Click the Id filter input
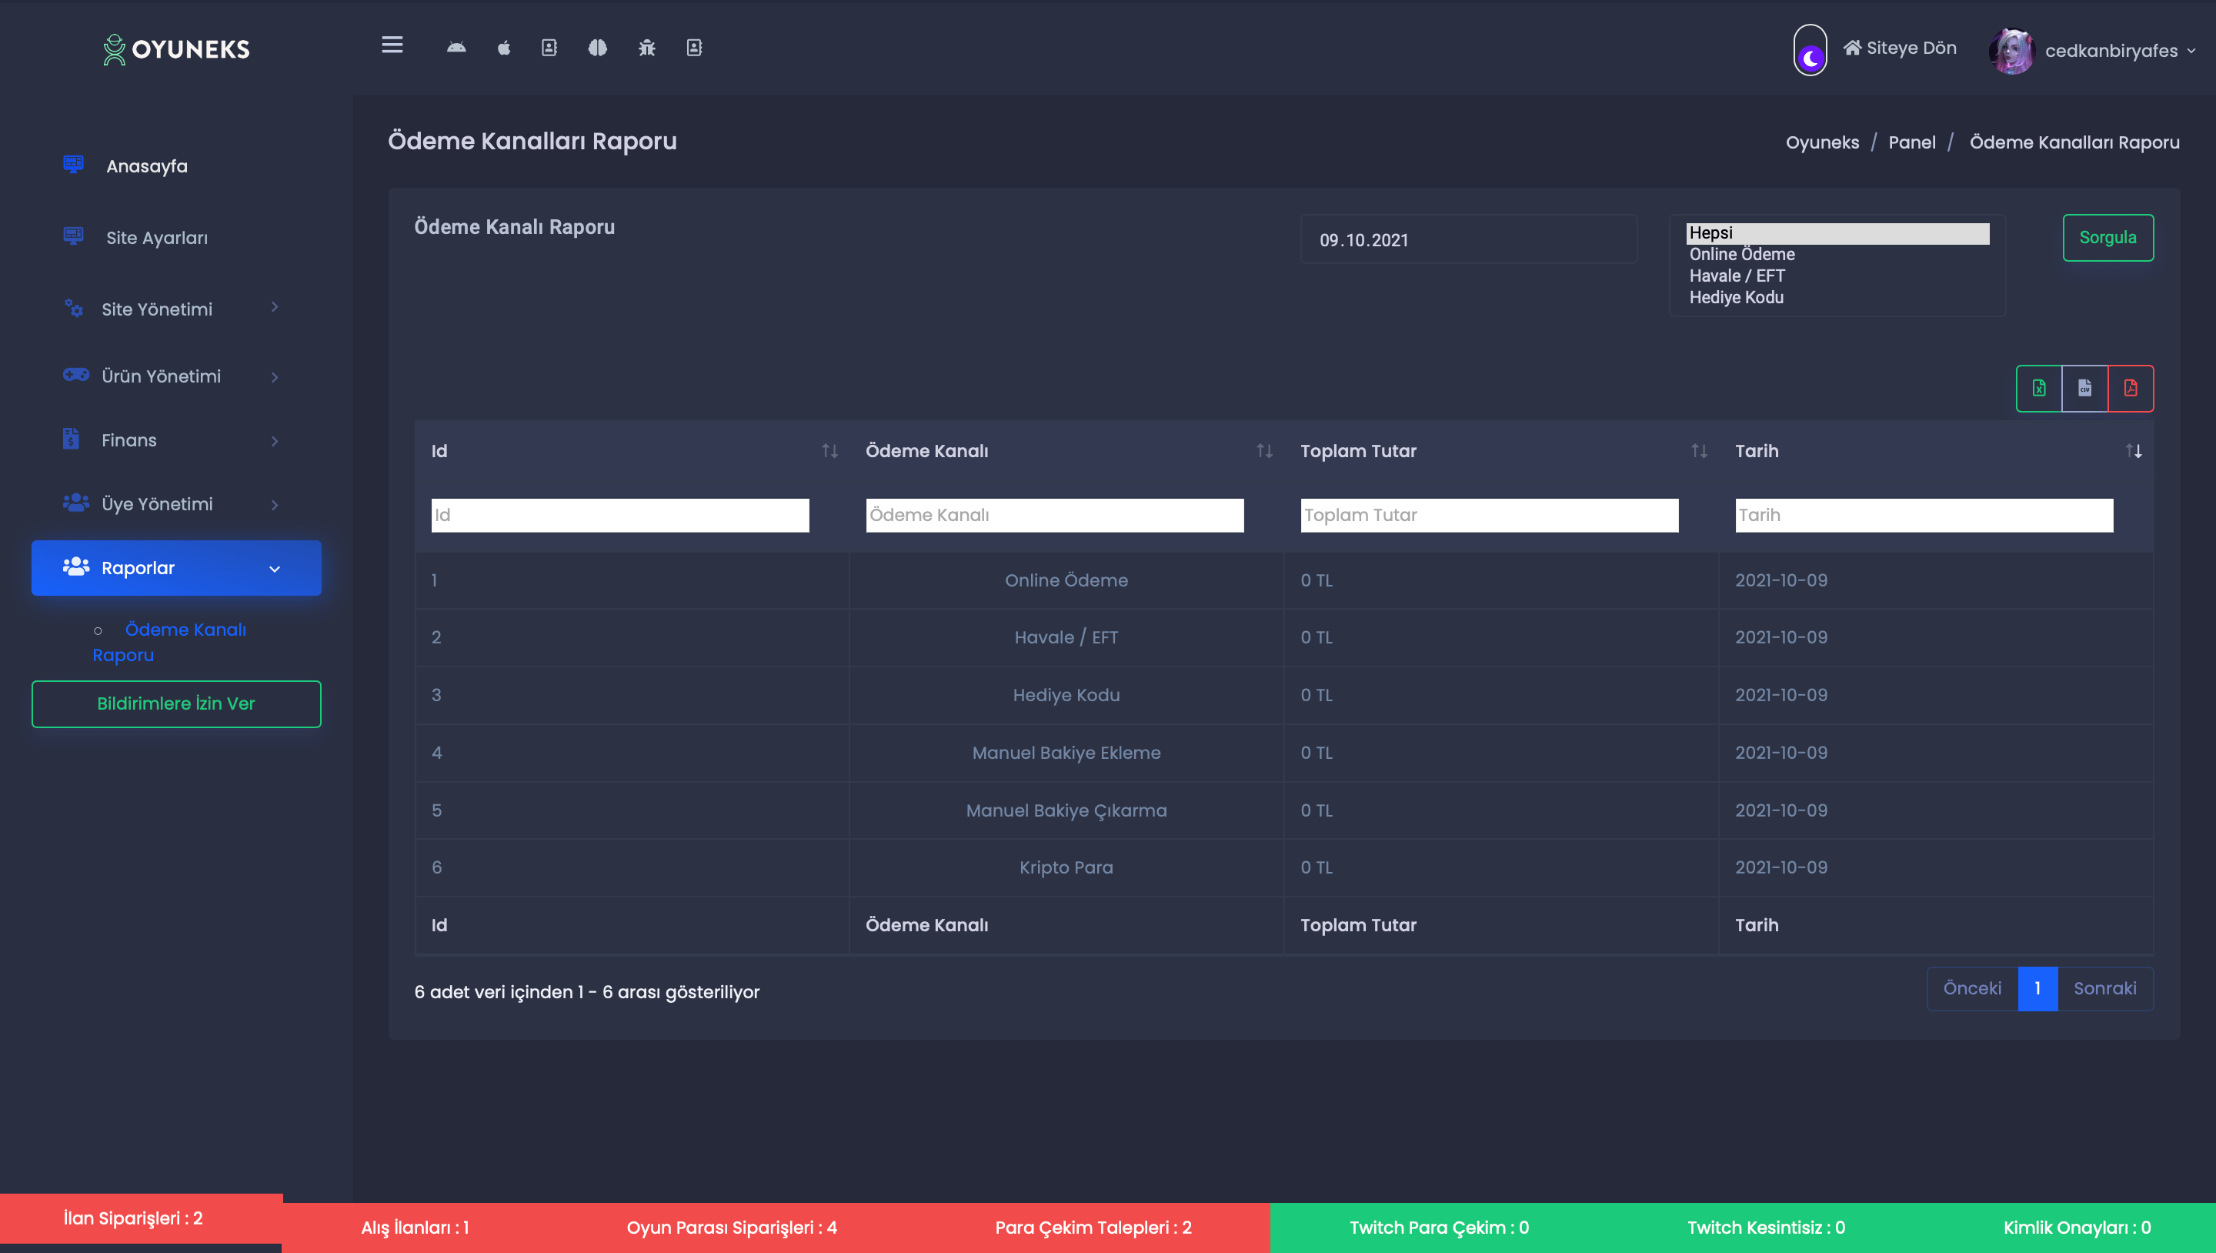This screenshot has width=2216, height=1253. 620,516
